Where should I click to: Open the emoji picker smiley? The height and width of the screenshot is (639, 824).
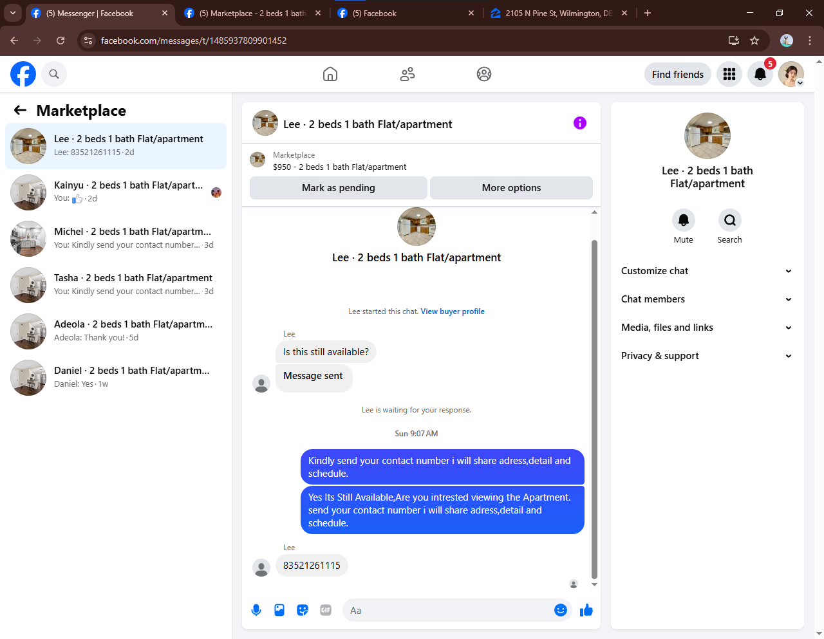[561, 610]
